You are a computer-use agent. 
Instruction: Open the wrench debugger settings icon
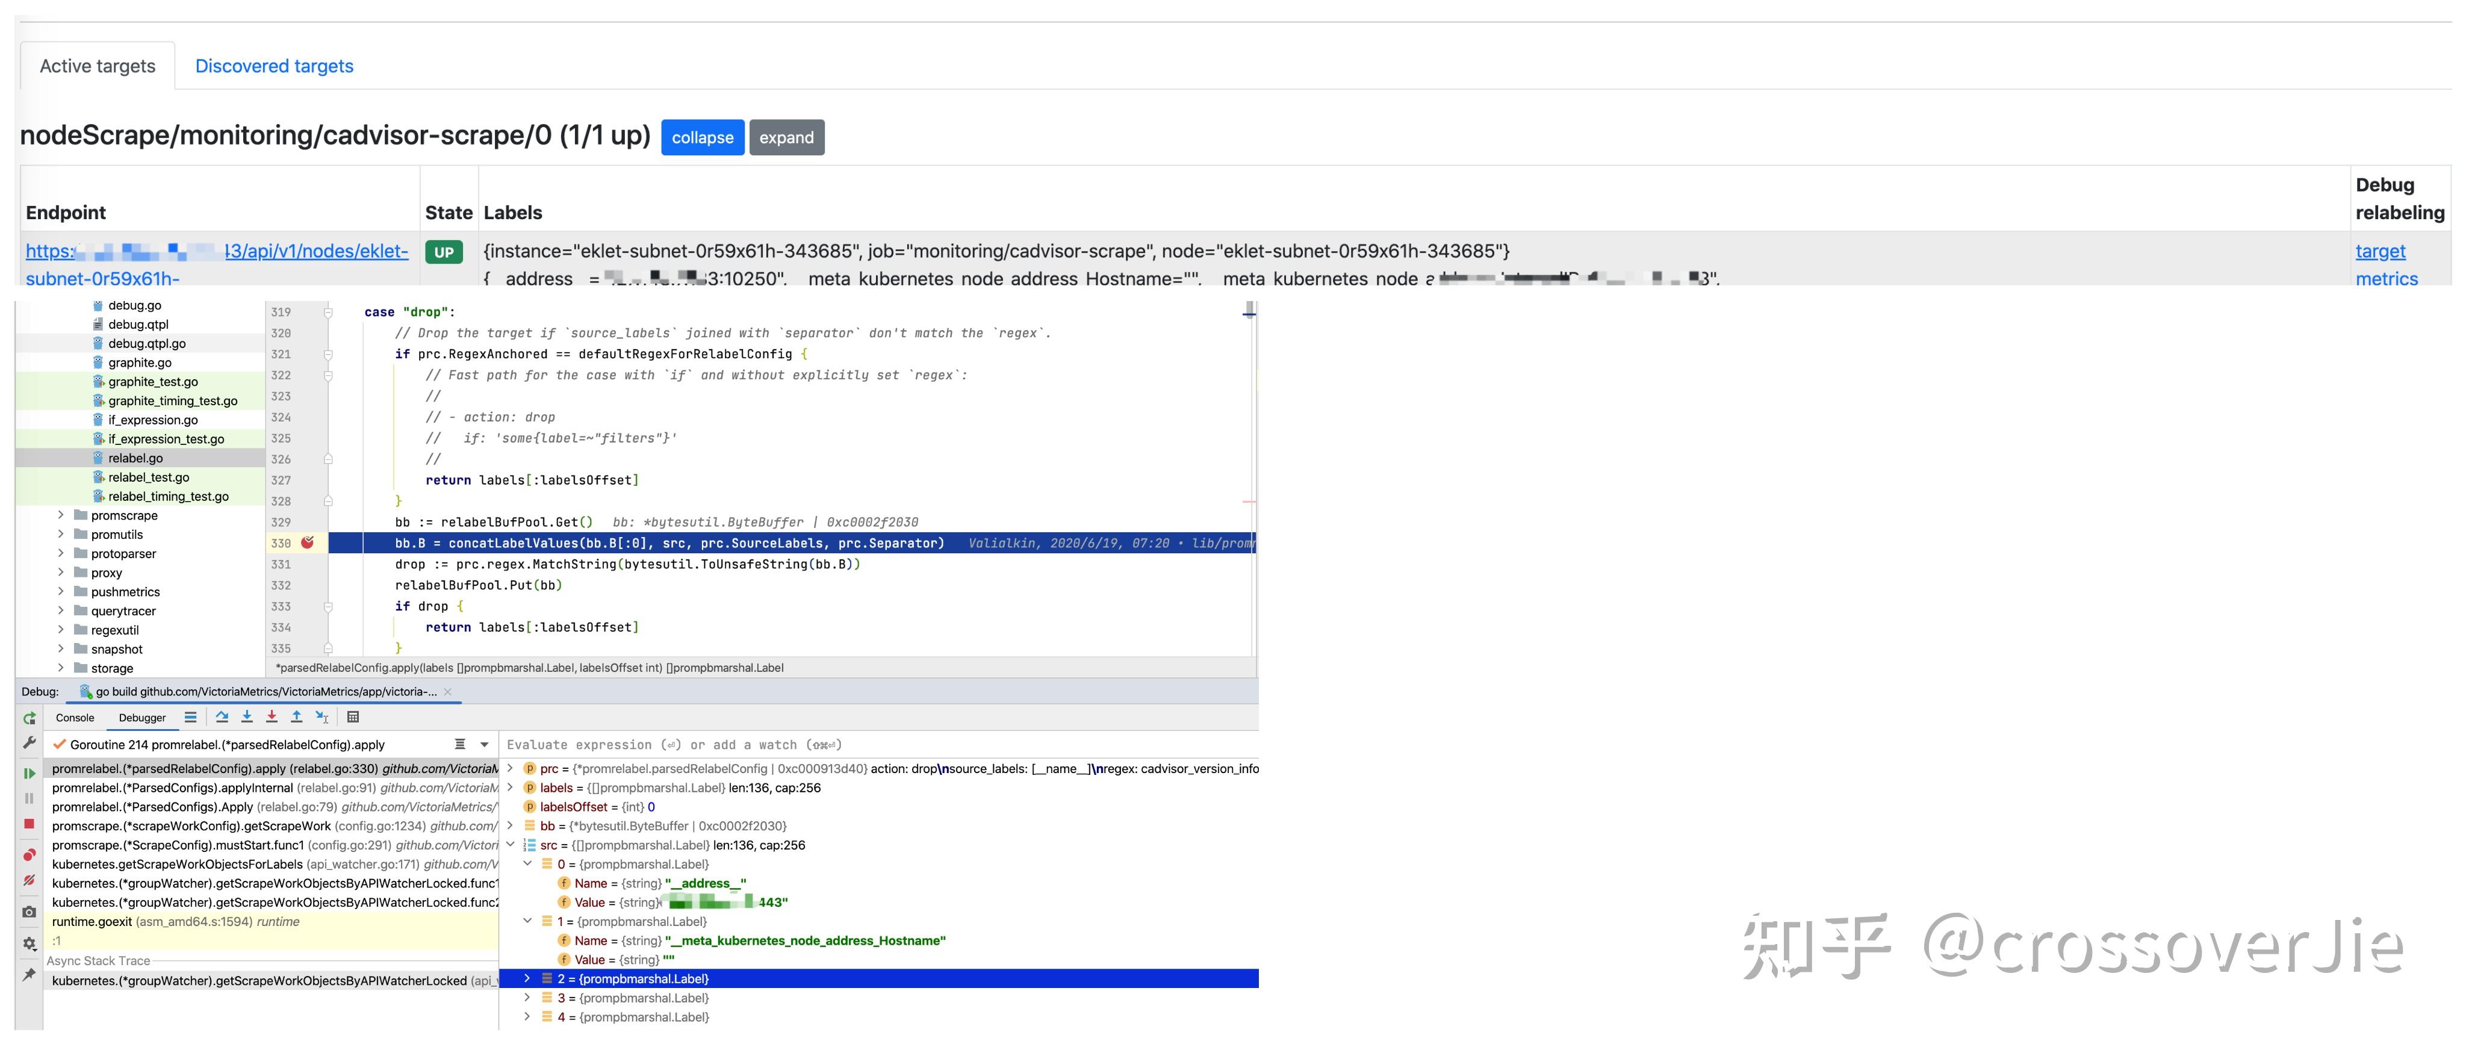(x=30, y=742)
